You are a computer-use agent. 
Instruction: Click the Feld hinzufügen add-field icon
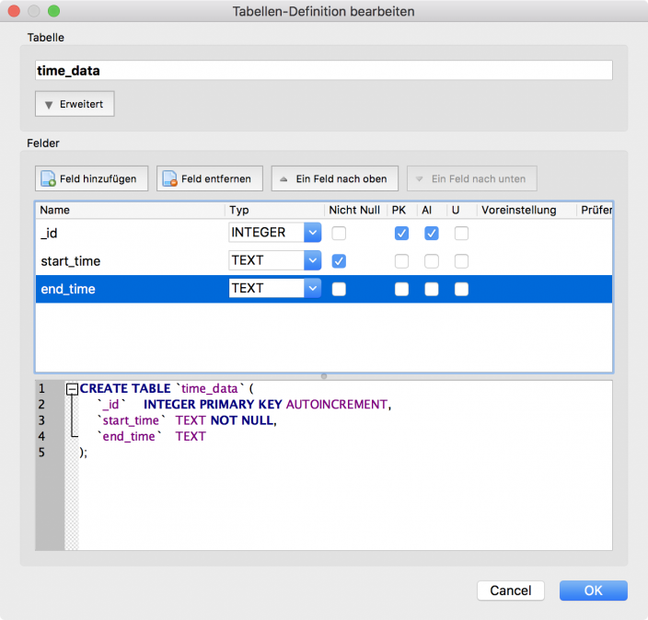tap(49, 178)
